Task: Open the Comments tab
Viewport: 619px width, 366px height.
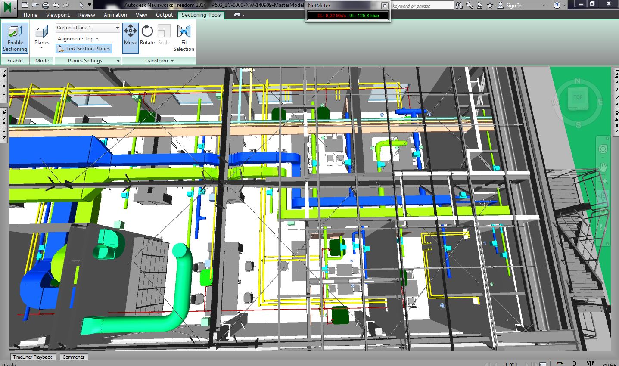Action: [x=73, y=357]
